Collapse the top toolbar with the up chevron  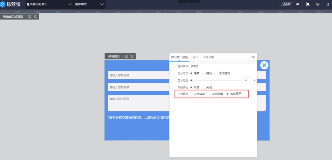(x=189, y=1)
